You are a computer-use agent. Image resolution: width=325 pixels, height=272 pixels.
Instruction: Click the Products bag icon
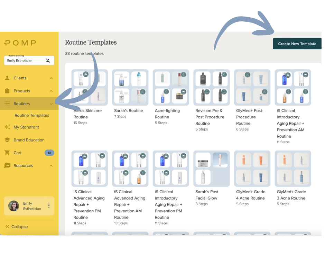(x=7, y=91)
